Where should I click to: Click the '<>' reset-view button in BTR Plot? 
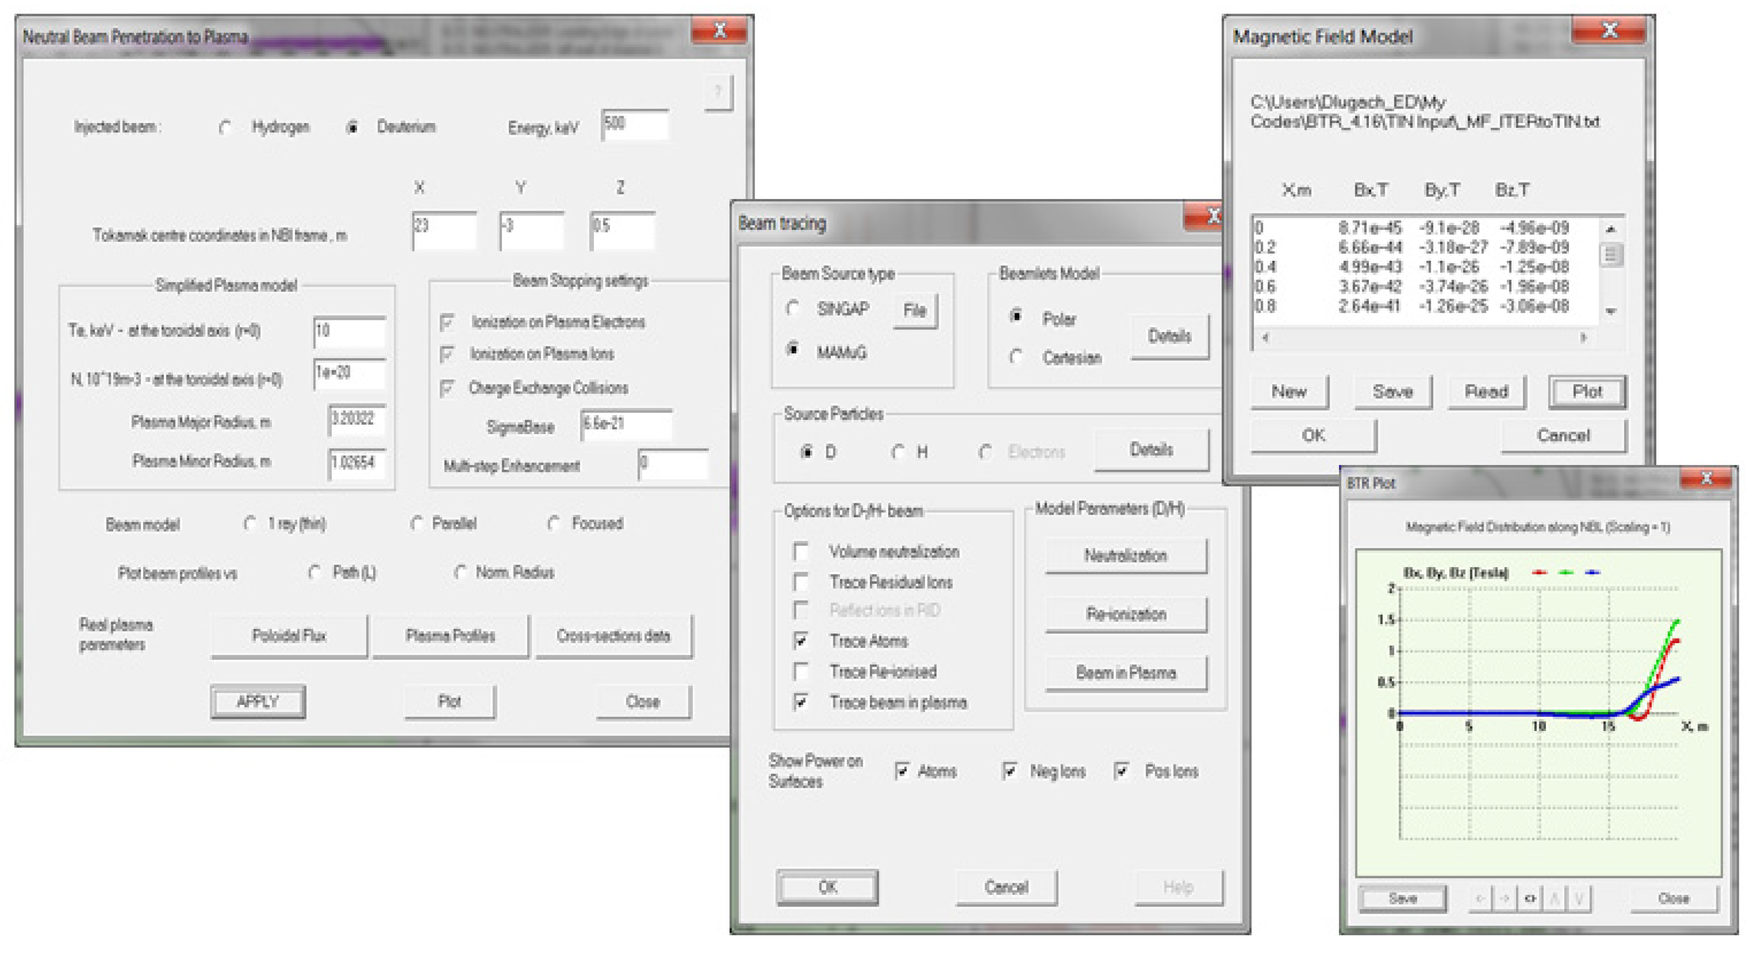(1530, 899)
